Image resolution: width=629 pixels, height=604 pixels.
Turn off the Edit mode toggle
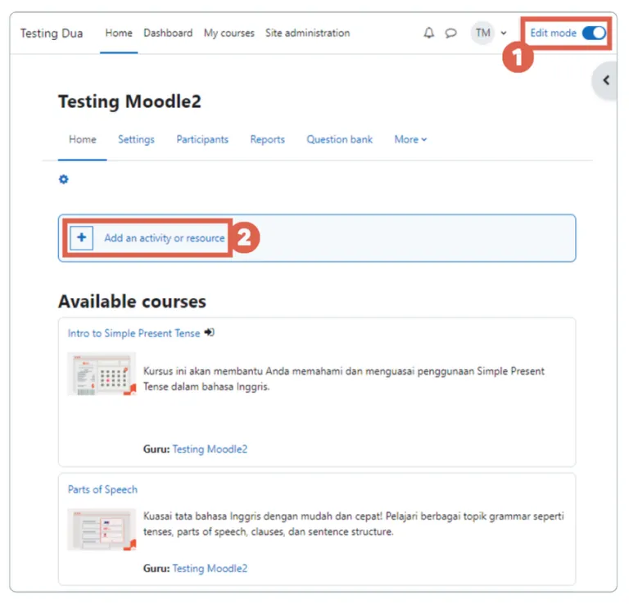[594, 33]
